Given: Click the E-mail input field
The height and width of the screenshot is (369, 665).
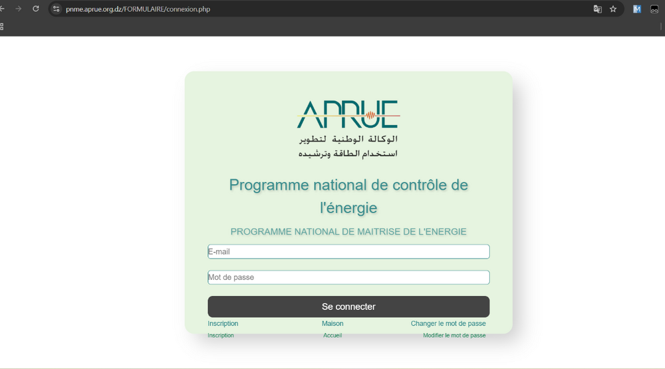Looking at the screenshot, I should click(x=348, y=251).
